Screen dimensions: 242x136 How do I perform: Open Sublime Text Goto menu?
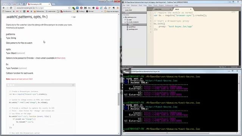tap(150, 5)
